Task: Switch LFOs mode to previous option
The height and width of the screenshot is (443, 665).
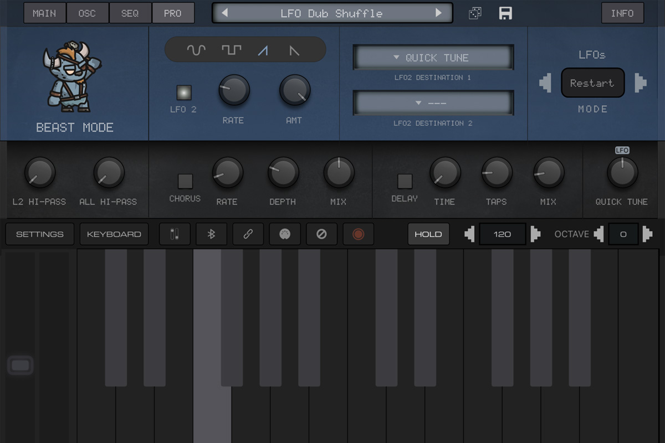Action: pyautogui.click(x=545, y=83)
